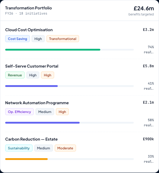The image size is (159, 173).
Task: Open the Self-Serve Customer Portal initiative
Action: tap(32, 66)
